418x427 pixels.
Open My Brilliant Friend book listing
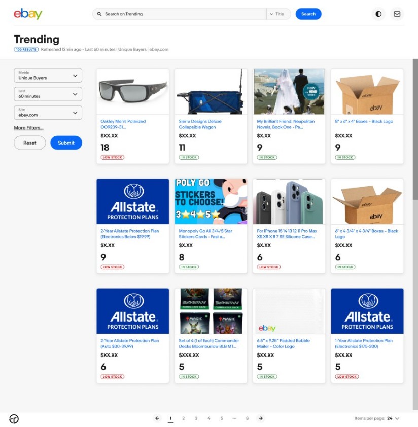286,124
